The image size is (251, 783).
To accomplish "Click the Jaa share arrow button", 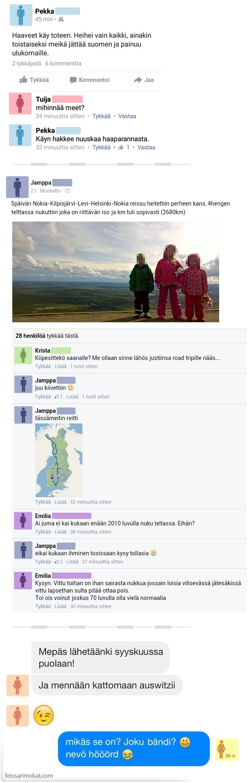I will coord(144,80).
